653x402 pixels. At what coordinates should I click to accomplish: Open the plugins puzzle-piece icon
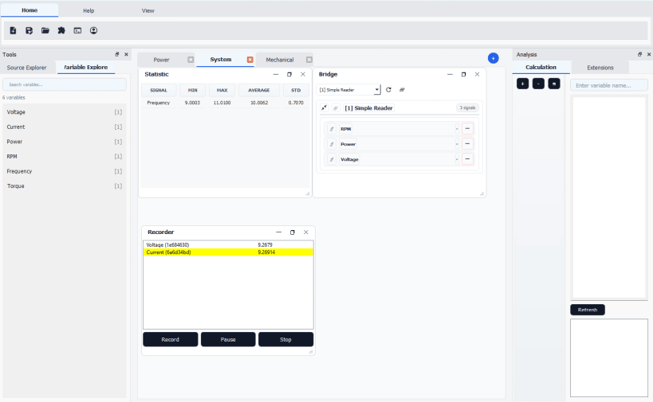point(61,30)
